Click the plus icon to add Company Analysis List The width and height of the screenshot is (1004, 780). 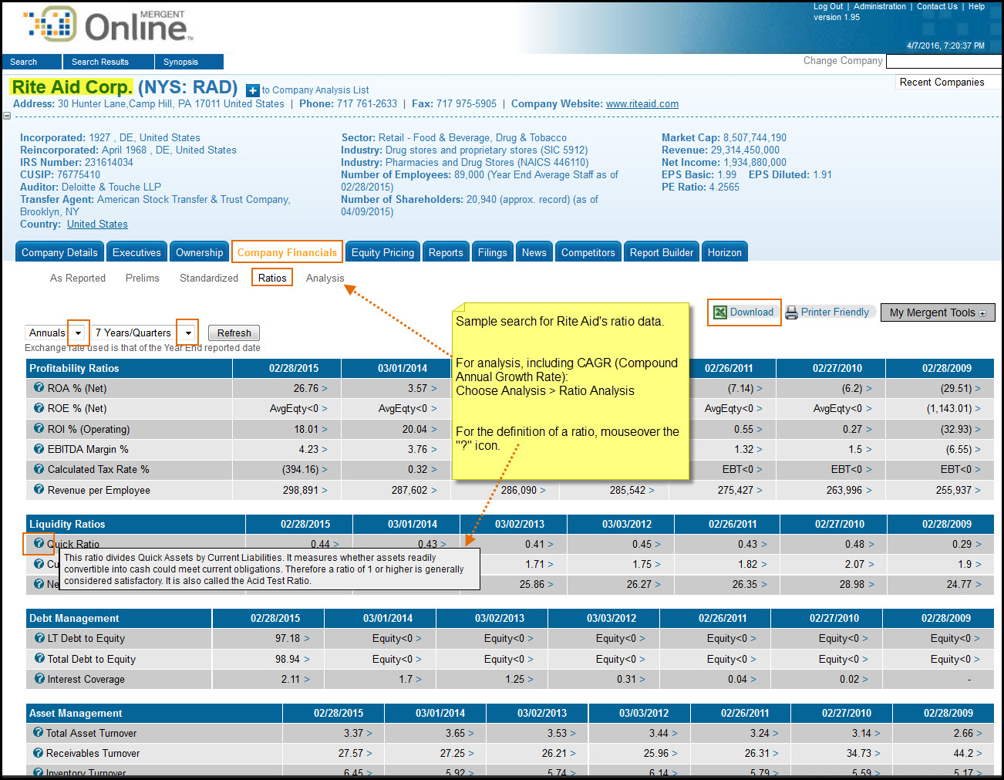point(252,89)
